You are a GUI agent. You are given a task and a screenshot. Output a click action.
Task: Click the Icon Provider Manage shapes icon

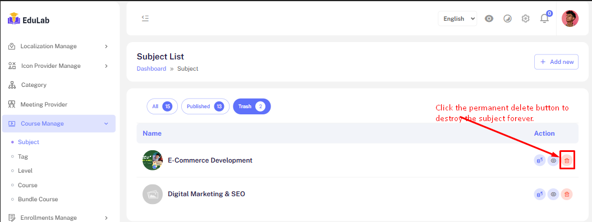pos(12,66)
